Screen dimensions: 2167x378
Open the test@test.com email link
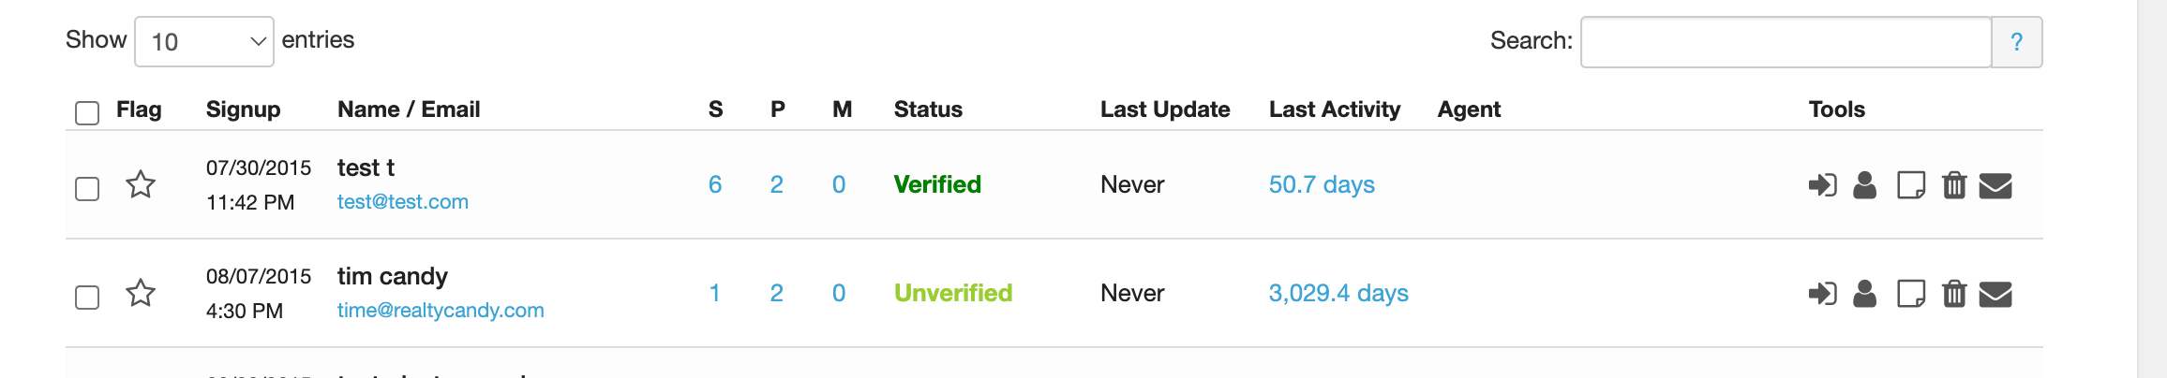pyautogui.click(x=403, y=202)
